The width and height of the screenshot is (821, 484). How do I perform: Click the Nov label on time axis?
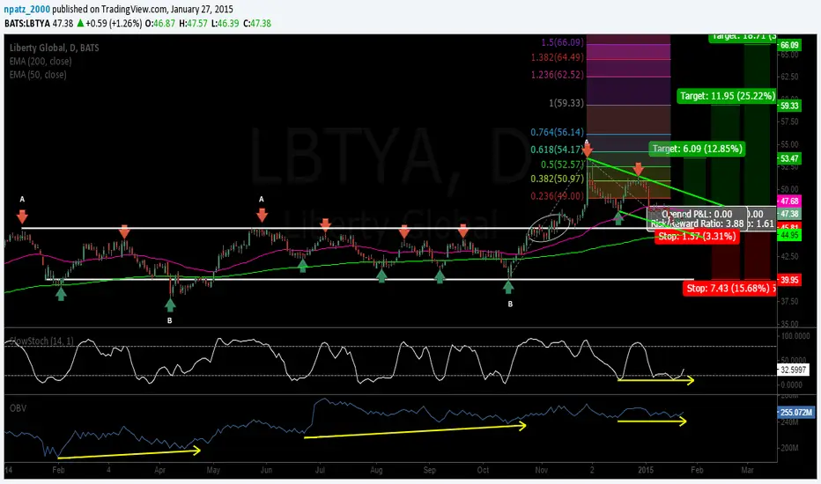click(542, 470)
